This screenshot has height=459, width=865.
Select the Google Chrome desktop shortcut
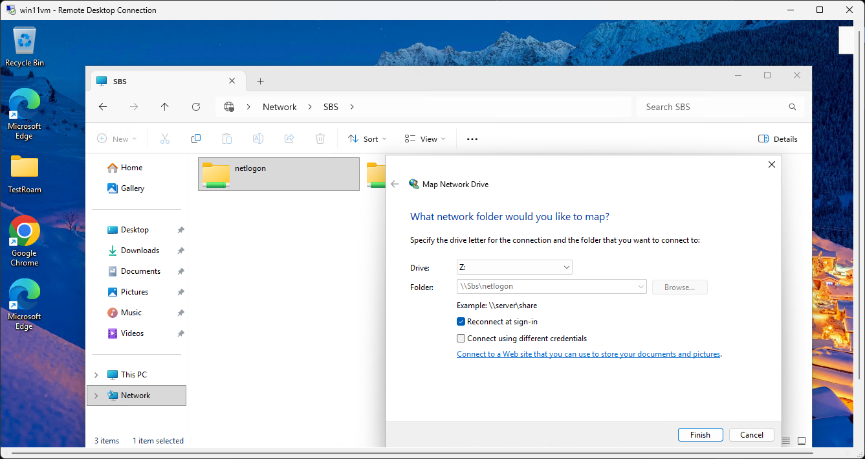[25, 240]
